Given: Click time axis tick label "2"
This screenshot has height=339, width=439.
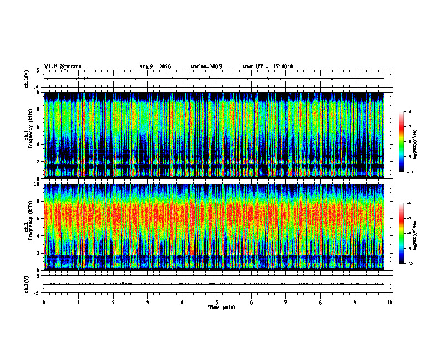Looking at the screenshot, I should 113,302.
